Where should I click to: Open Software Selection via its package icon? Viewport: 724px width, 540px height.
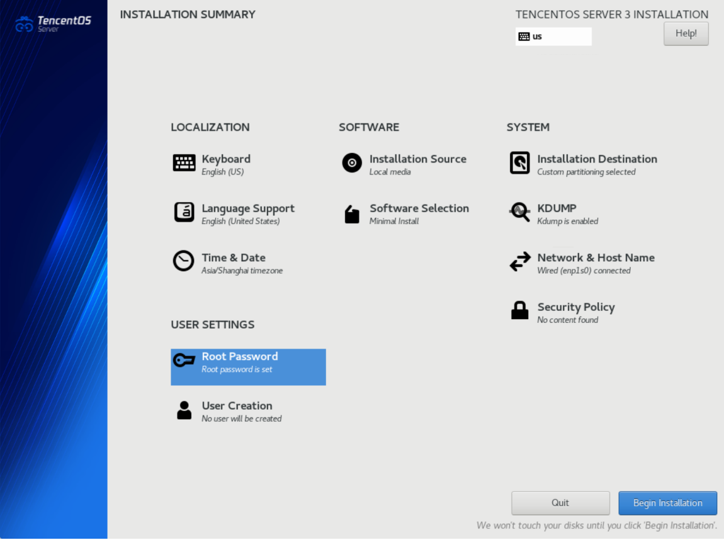[352, 214]
